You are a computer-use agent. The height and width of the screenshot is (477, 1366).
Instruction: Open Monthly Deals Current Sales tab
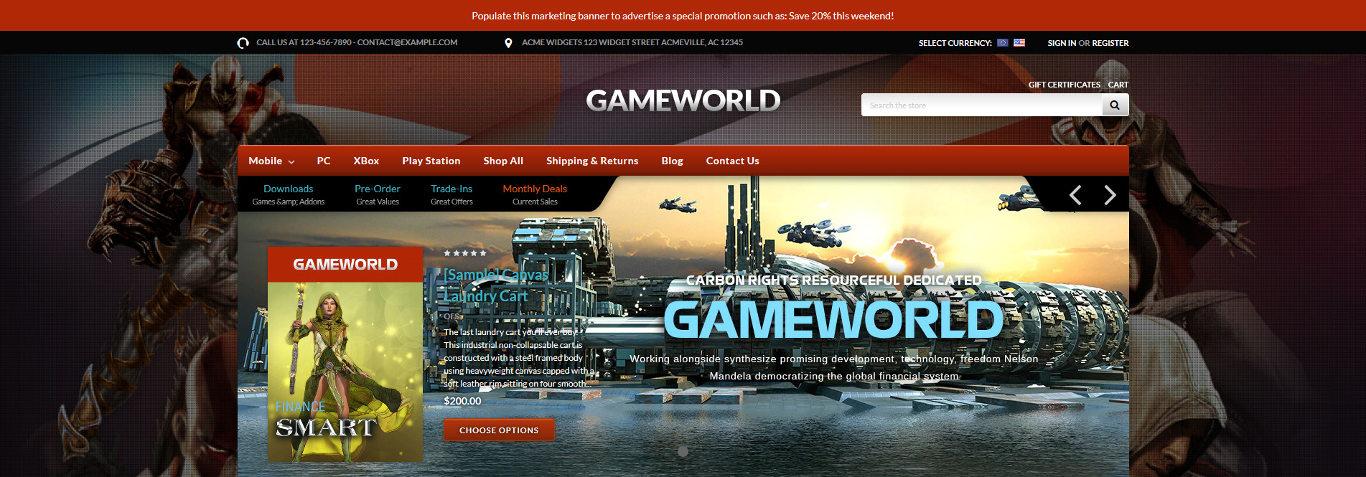pos(535,194)
